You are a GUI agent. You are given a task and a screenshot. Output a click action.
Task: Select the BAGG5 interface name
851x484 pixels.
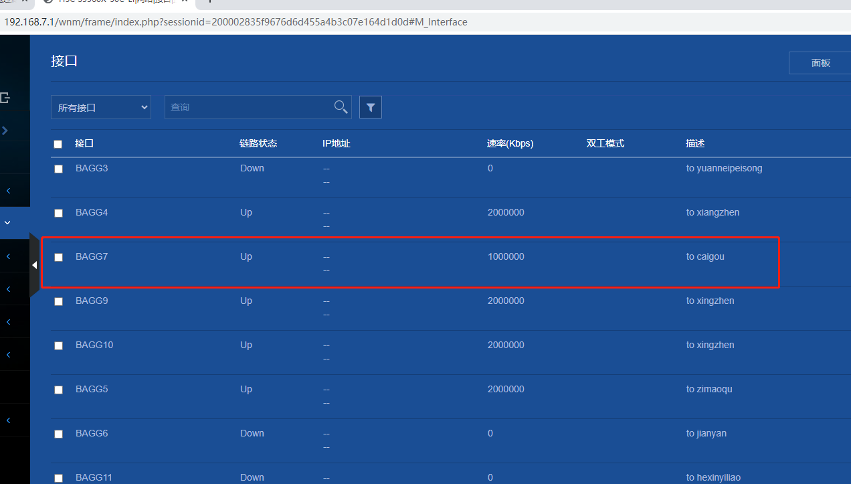point(92,389)
